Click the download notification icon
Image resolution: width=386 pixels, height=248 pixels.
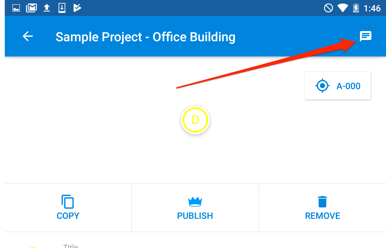(62, 8)
